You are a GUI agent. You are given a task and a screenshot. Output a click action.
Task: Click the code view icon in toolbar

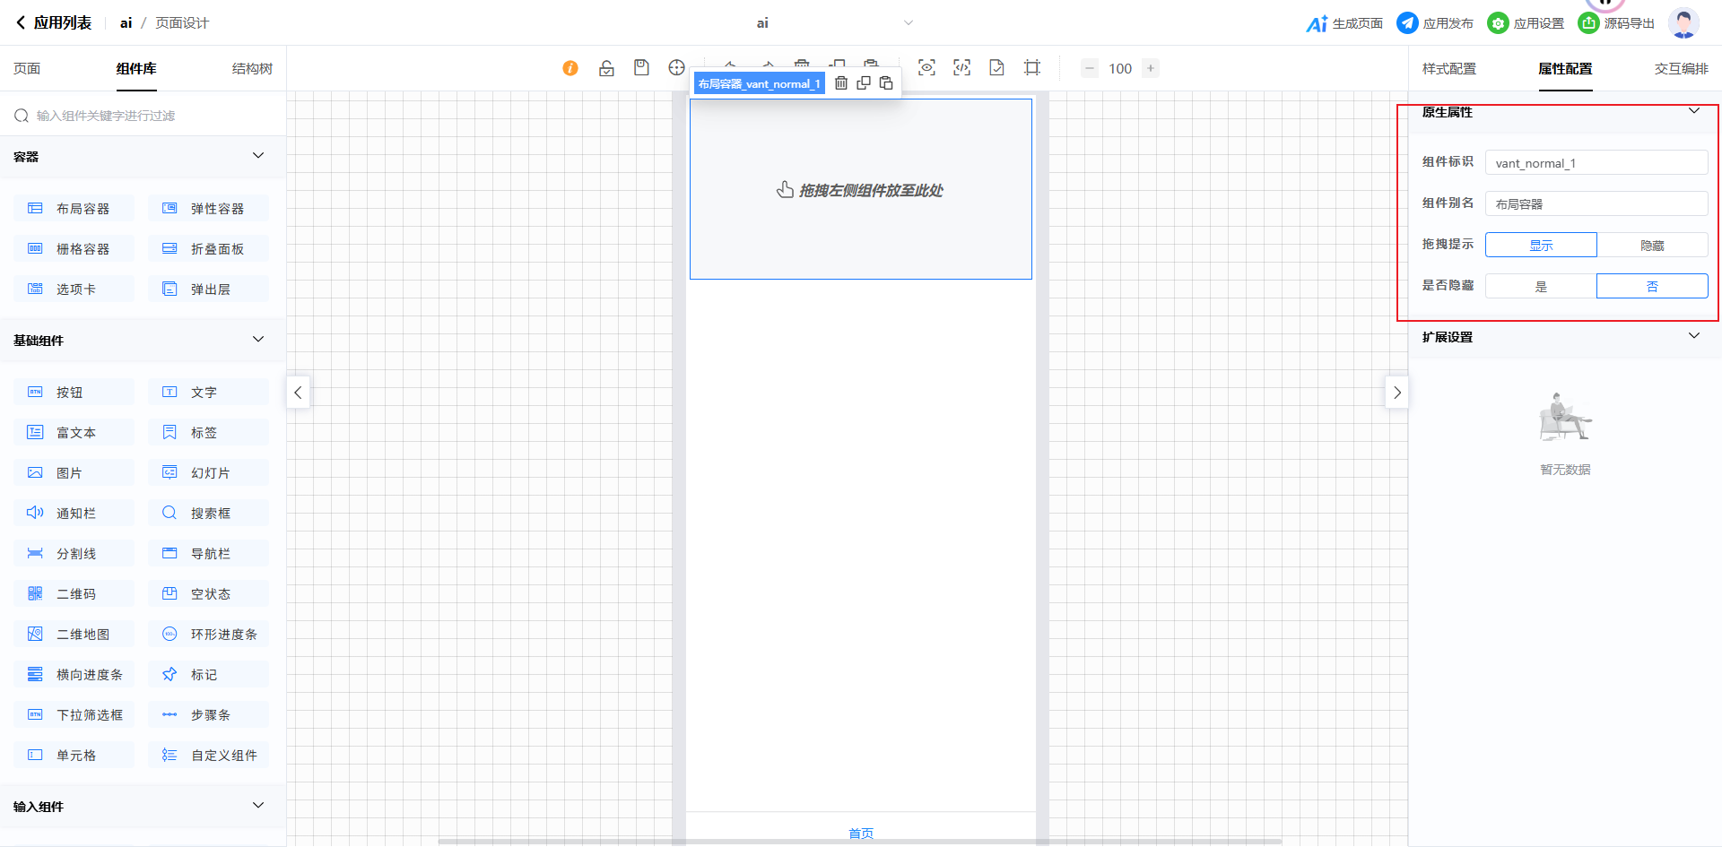click(x=961, y=68)
